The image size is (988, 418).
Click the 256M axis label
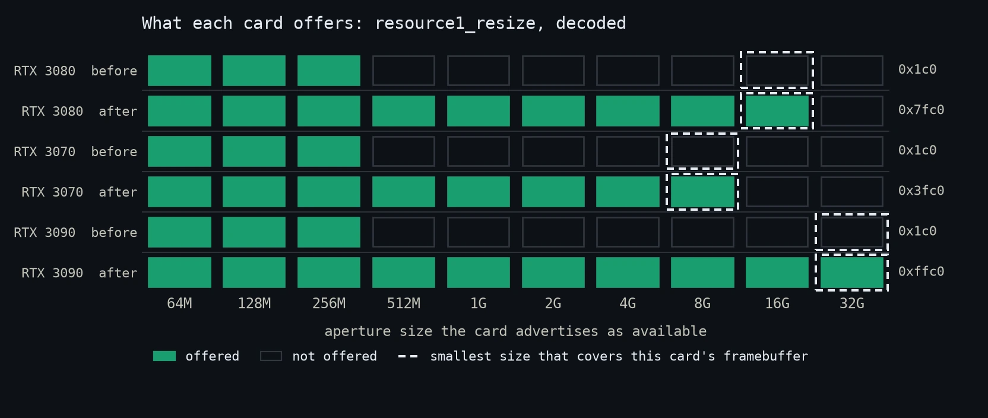click(329, 303)
